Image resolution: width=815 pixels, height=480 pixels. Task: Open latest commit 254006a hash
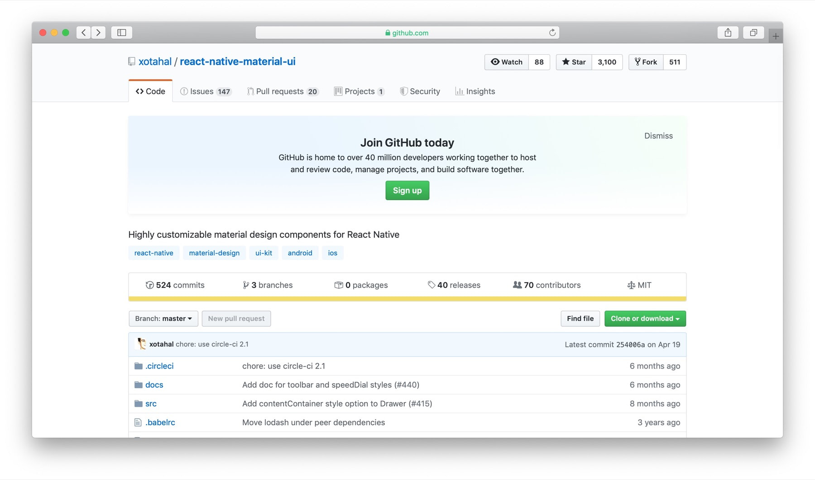[630, 345]
